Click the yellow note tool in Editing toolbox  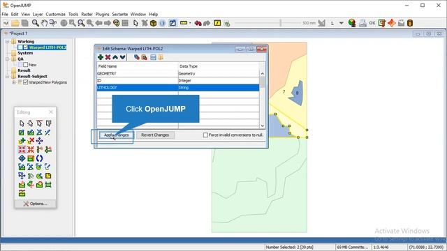[x=48, y=176]
